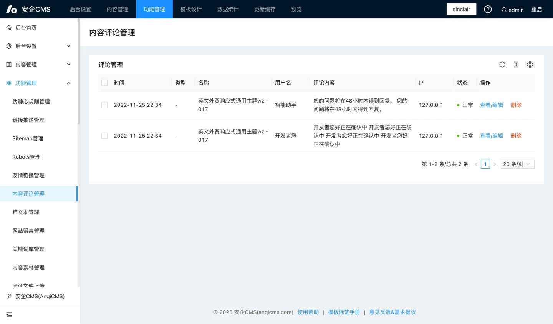553x324 pixels.
Task: Click the sidebar vertical scrollbar
Action: (79, 71)
